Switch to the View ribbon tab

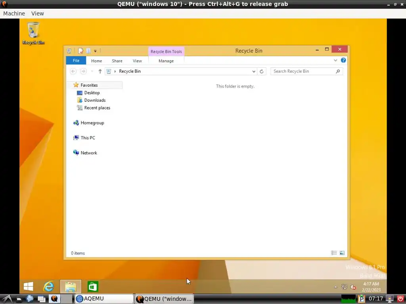(137, 61)
